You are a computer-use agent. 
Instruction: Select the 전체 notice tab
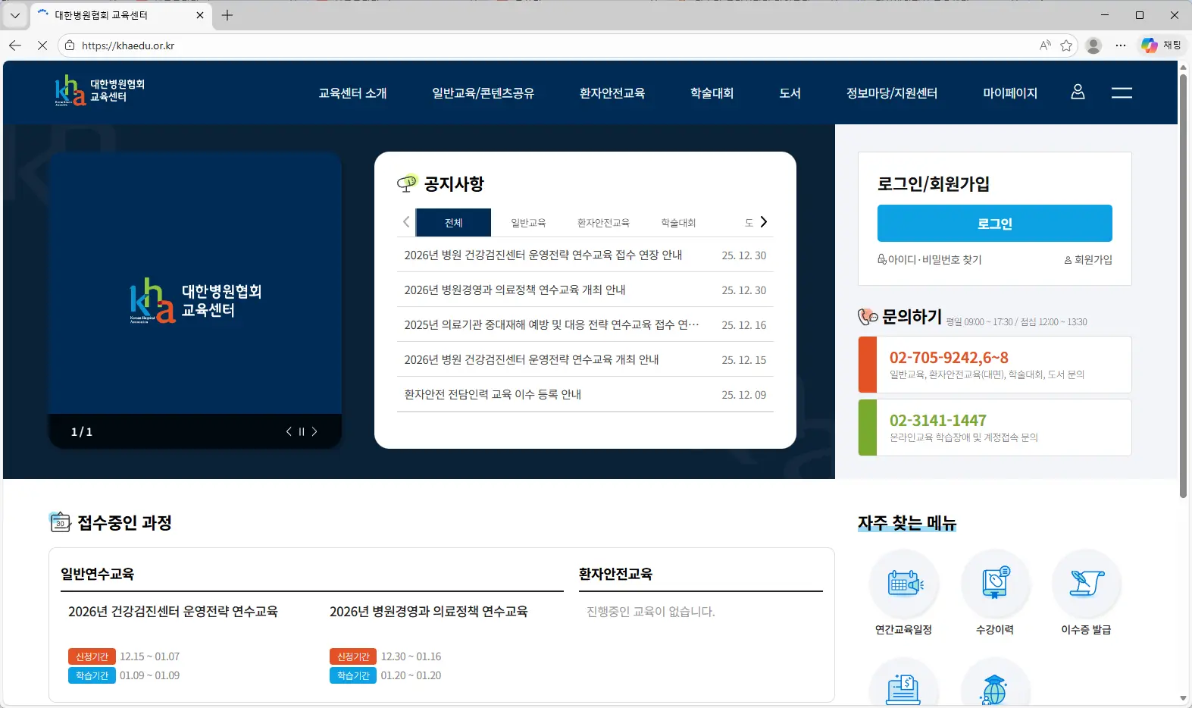tap(454, 222)
